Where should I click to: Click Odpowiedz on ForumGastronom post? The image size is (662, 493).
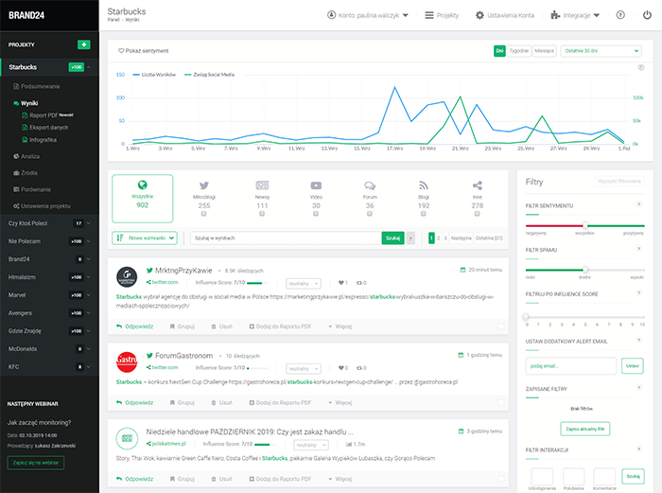tap(134, 403)
